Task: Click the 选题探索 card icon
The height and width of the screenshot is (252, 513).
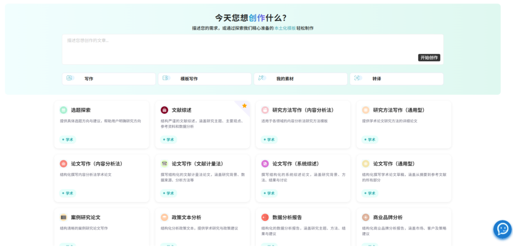Action: point(63,110)
